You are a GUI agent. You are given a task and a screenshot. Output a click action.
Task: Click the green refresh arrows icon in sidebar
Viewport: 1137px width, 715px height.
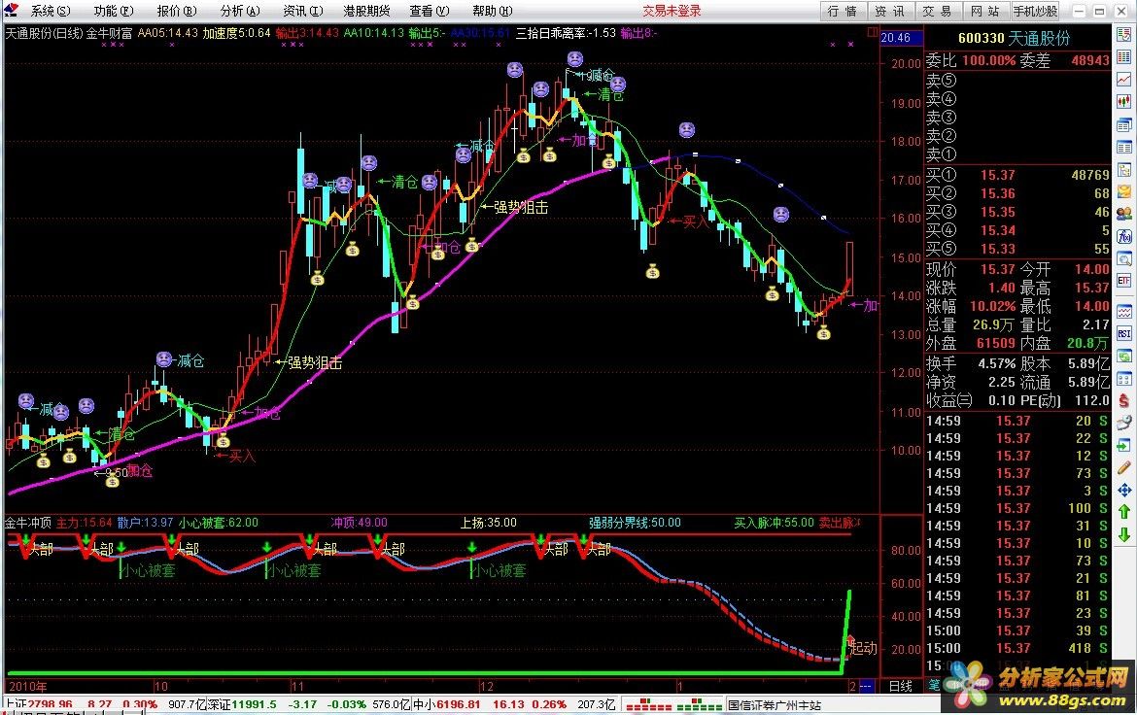point(1124,357)
